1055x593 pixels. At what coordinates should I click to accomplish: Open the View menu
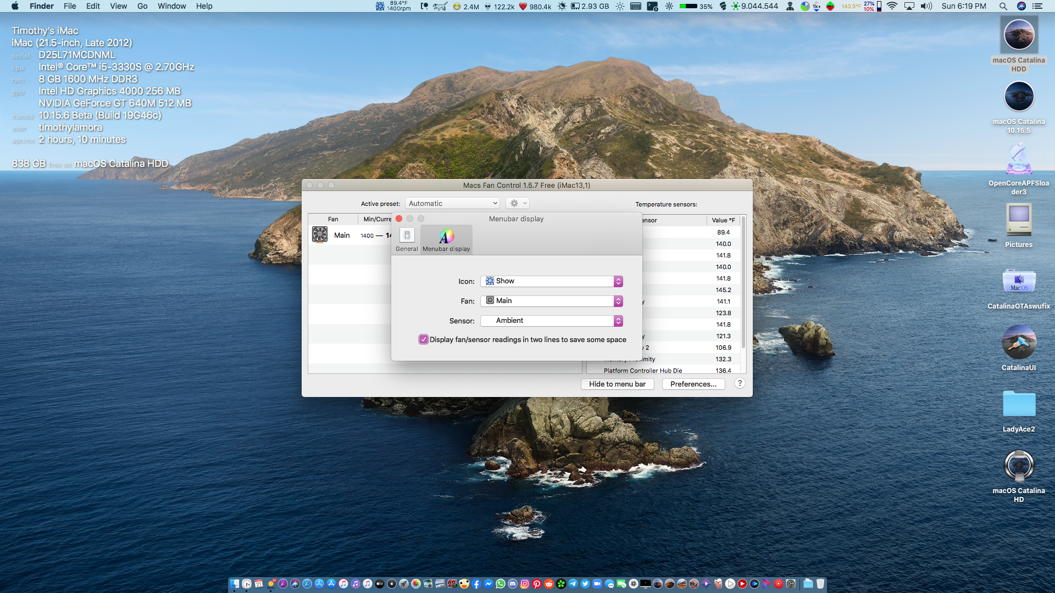[118, 6]
